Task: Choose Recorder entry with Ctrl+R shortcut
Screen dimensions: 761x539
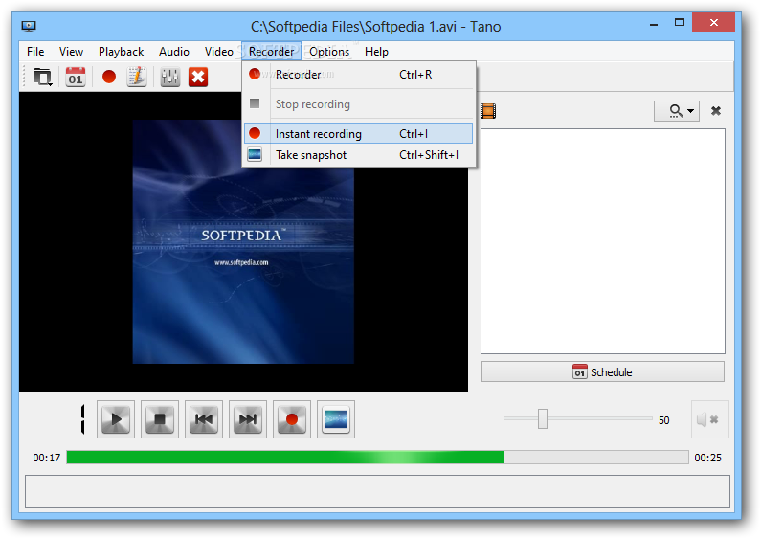Action: (358, 75)
